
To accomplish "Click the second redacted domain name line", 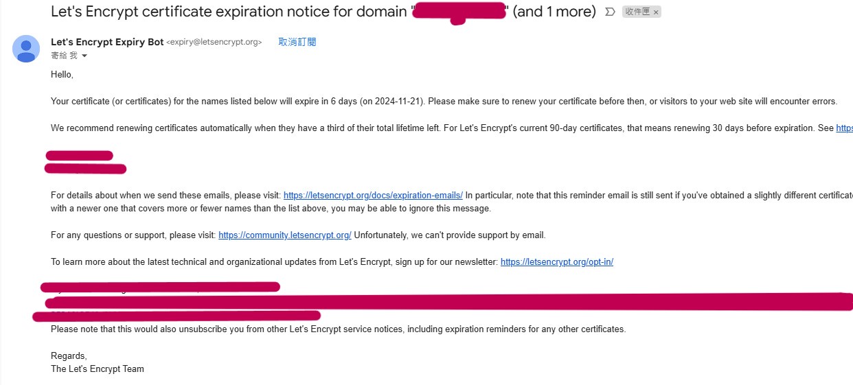I will pyautogui.click(x=86, y=169).
